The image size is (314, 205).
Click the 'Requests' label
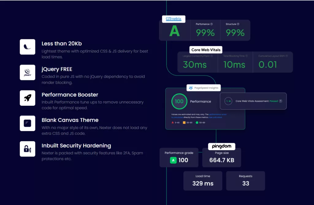pyautogui.click(x=246, y=176)
